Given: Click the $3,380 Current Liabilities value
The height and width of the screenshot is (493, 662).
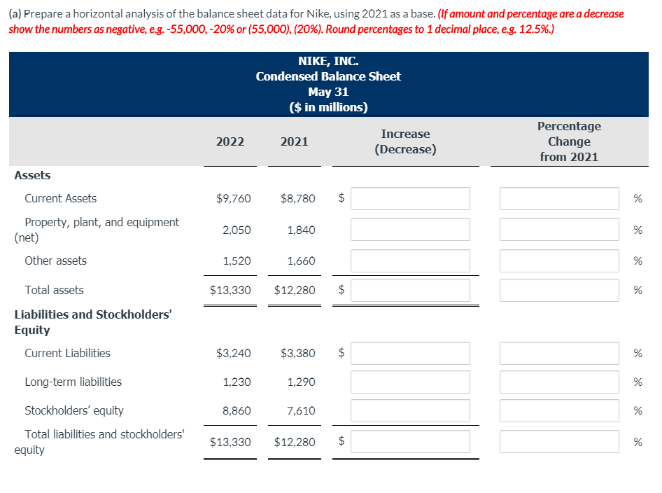Looking at the screenshot, I should [x=297, y=353].
